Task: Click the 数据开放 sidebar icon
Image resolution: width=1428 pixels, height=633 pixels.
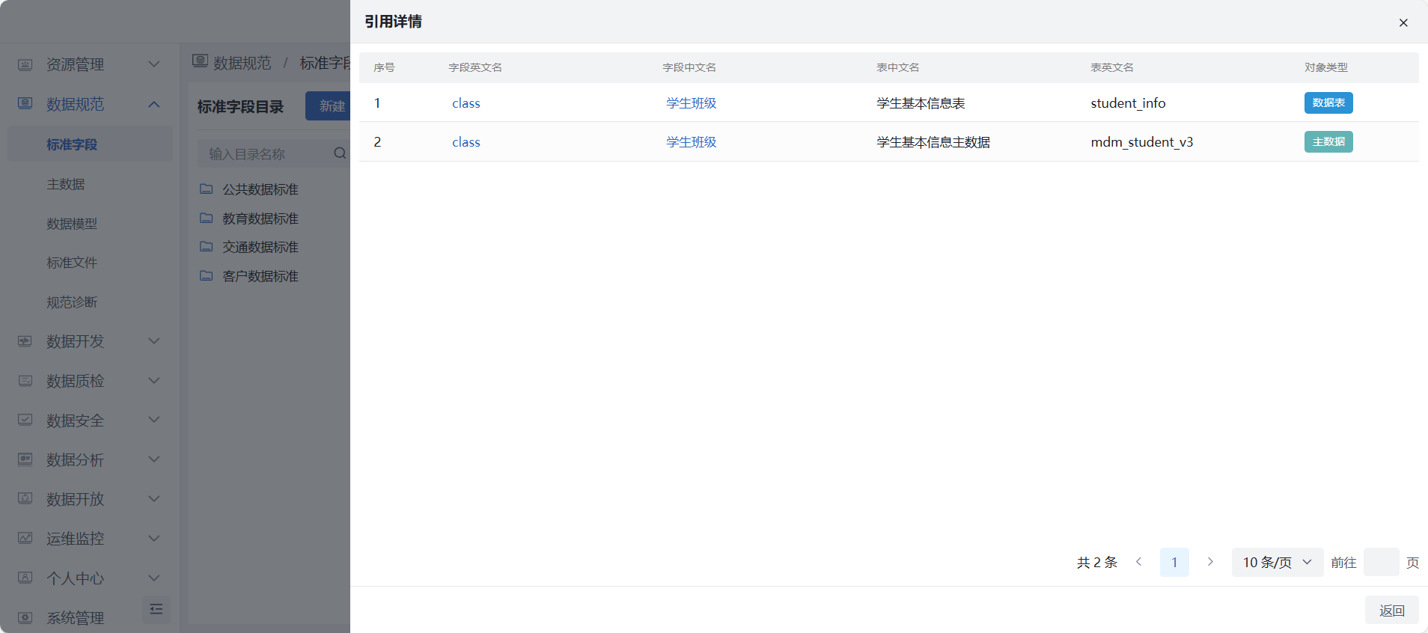Action: click(x=25, y=499)
